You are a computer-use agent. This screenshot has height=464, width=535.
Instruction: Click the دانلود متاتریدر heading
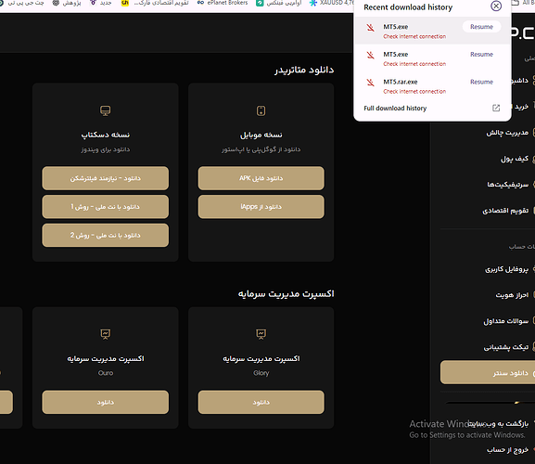(304, 70)
